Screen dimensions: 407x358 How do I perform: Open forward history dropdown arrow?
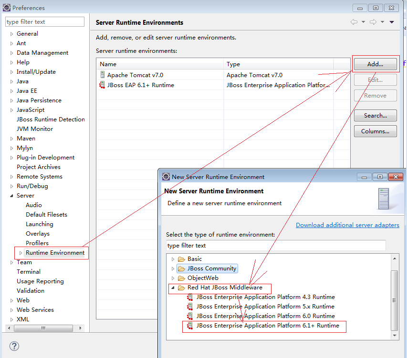pyautogui.click(x=382, y=22)
